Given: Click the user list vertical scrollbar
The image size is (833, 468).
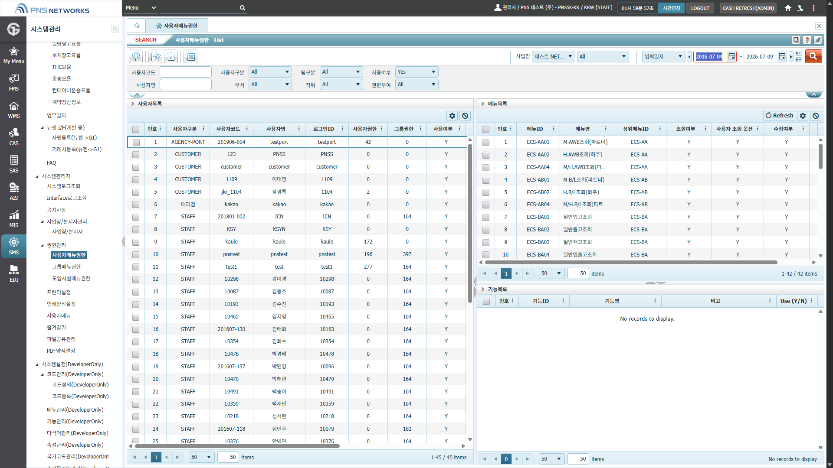Looking at the screenshot, I should (x=470, y=223).
